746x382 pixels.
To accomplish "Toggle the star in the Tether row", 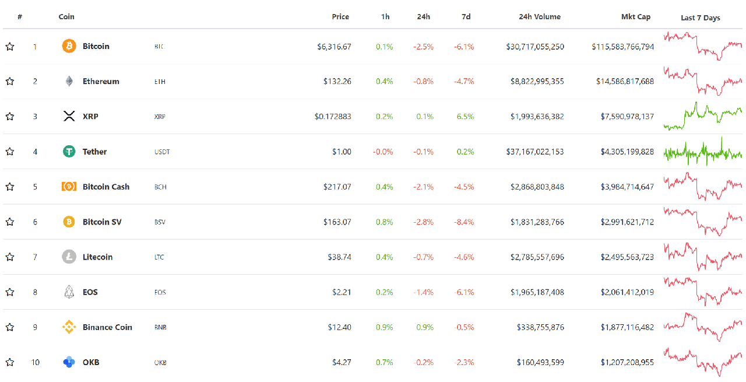I will 10,151.
